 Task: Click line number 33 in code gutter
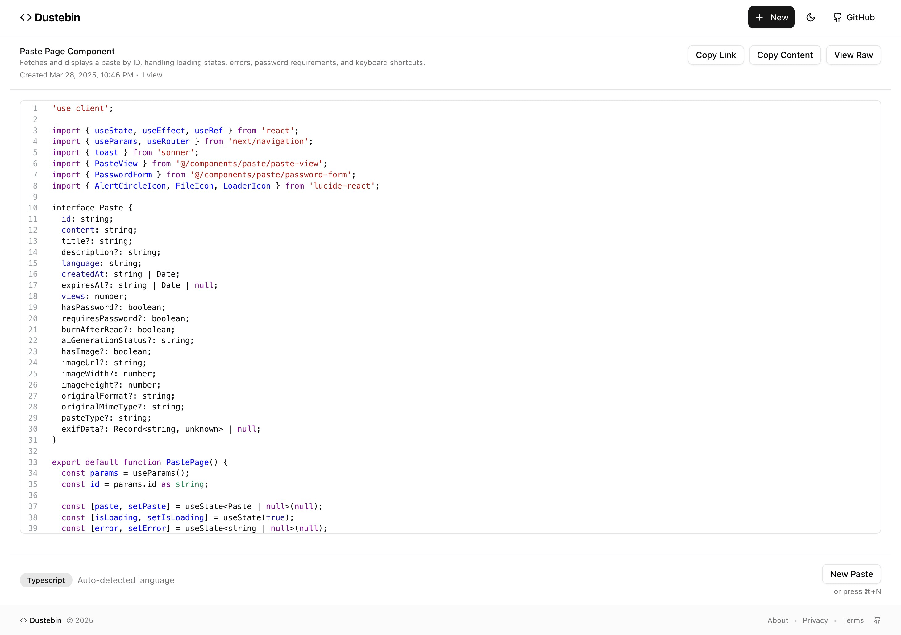click(33, 462)
